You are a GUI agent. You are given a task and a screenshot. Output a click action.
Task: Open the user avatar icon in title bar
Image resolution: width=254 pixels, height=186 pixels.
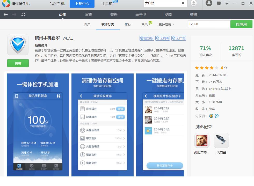pos(209,3)
